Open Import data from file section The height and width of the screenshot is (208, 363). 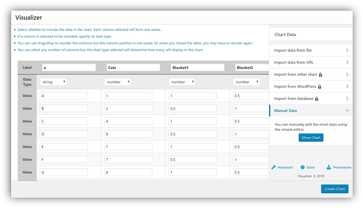(x=311, y=50)
